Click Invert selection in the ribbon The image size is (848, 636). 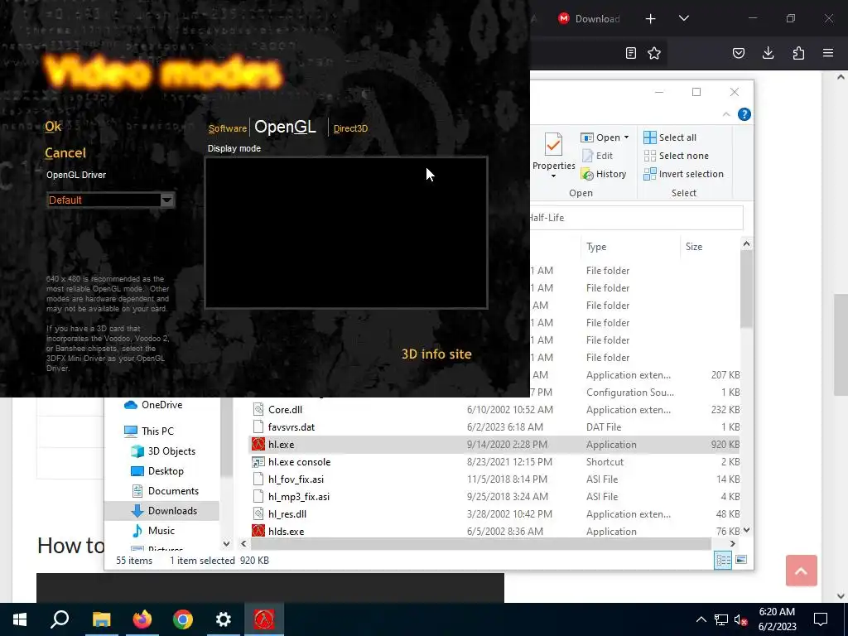(x=683, y=174)
